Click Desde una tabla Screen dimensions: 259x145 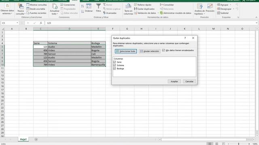[36, 9]
